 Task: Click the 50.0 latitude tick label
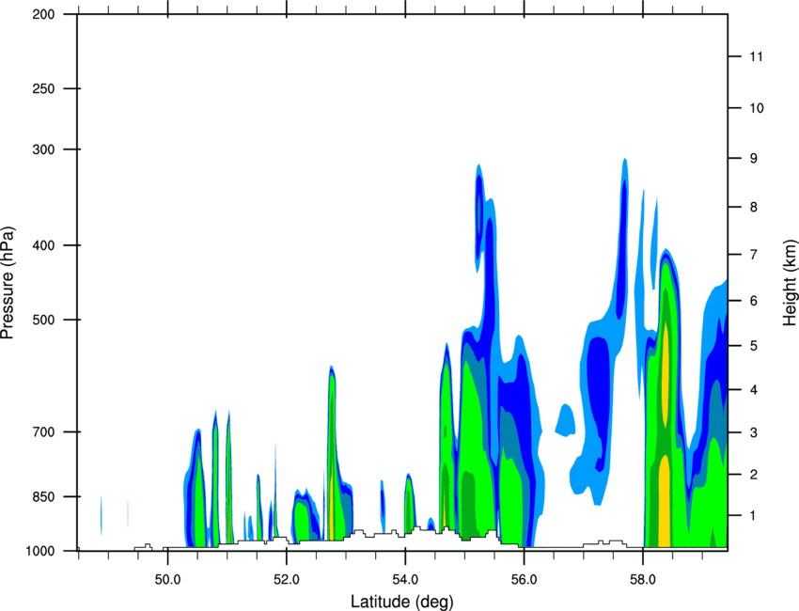pyautogui.click(x=167, y=579)
